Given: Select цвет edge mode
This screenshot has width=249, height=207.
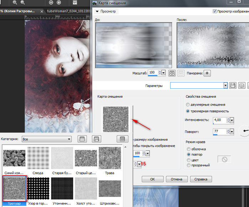Looking at the screenshot, I should pos(188,160).
